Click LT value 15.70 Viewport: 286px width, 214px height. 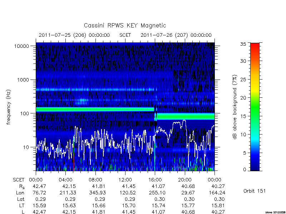129,206
